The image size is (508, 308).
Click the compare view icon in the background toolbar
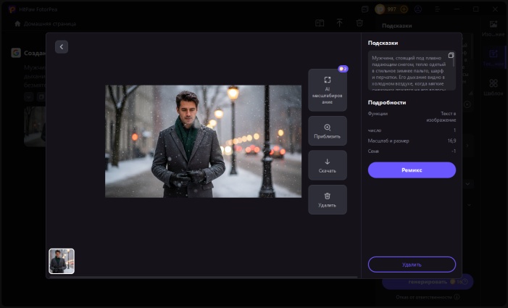coord(320,23)
